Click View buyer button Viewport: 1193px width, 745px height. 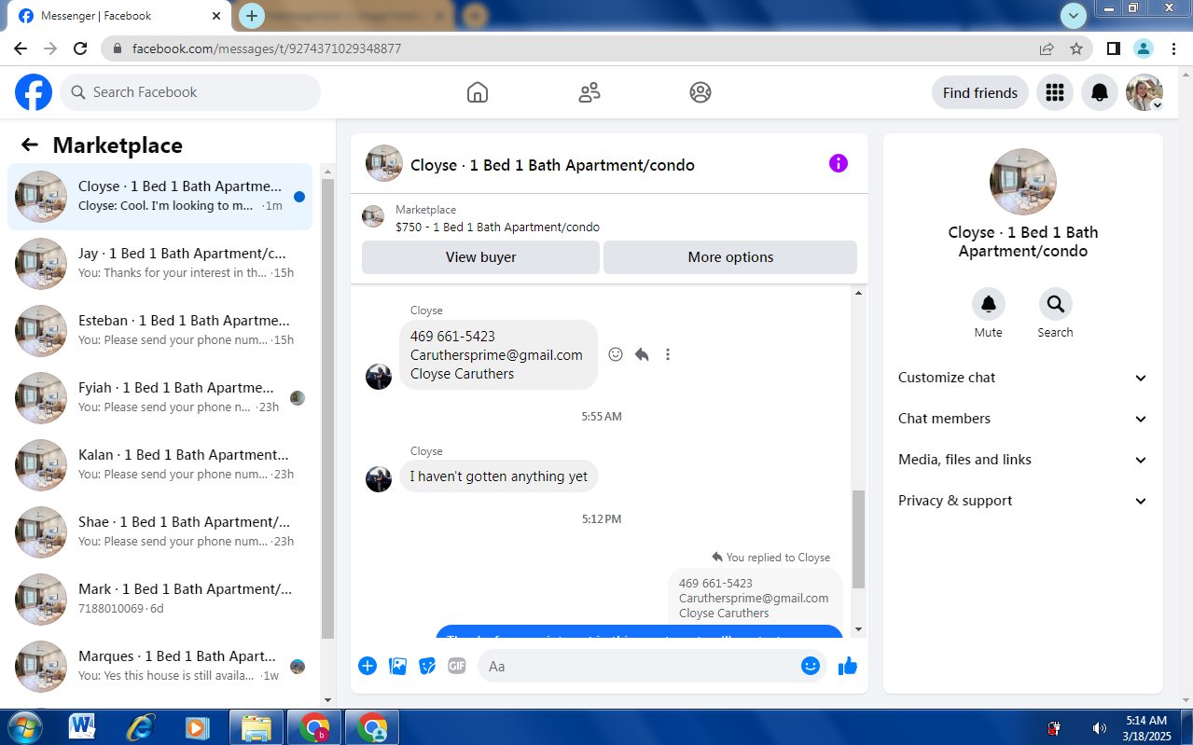click(480, 257)
